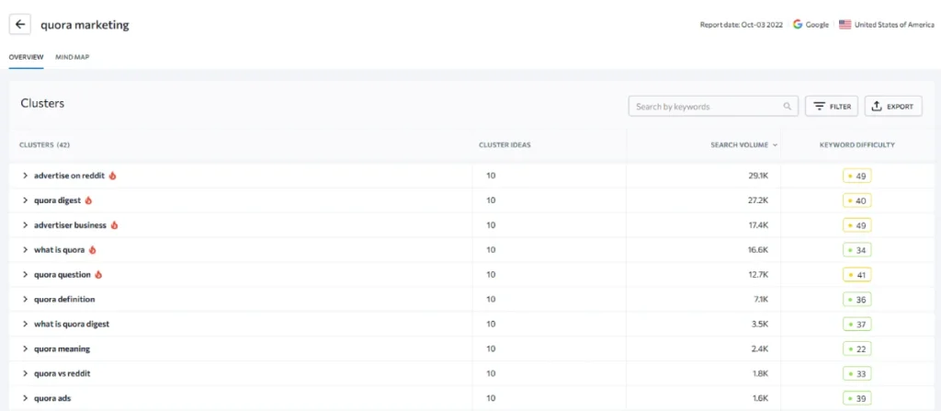
Task: Expand the quora ads cluster
Action: (25, 398)
